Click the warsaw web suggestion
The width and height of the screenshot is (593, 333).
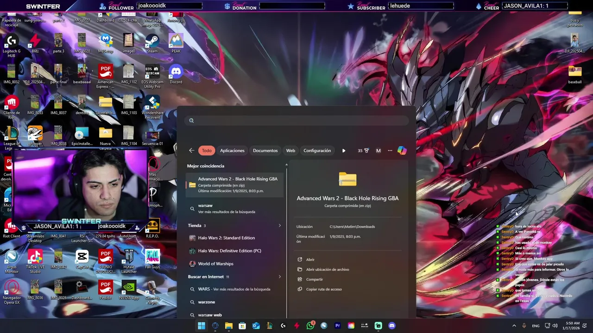point(234,315)
